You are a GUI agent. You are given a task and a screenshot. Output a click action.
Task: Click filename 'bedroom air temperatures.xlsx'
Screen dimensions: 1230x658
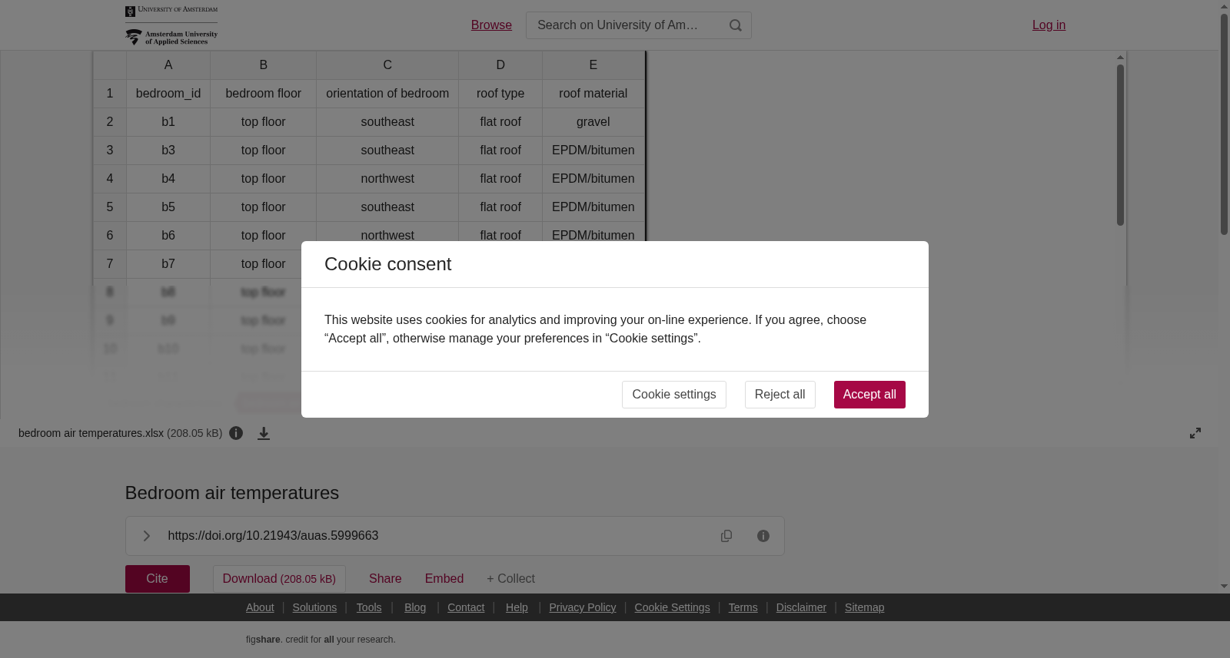tap(91, 433)
